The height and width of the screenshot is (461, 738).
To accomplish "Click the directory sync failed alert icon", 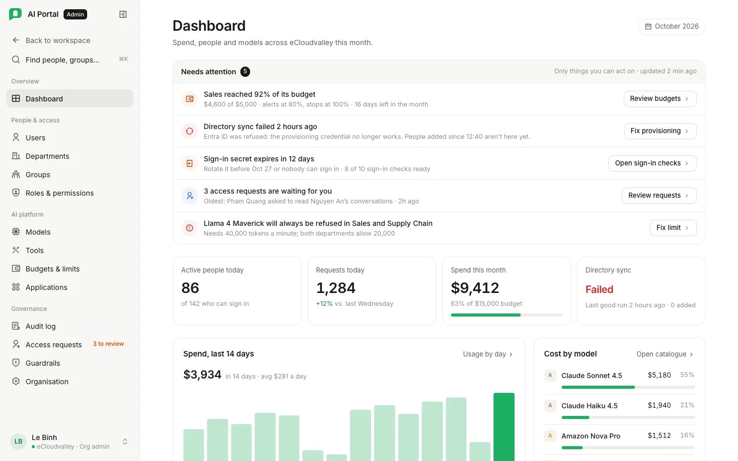I will 190,131.
